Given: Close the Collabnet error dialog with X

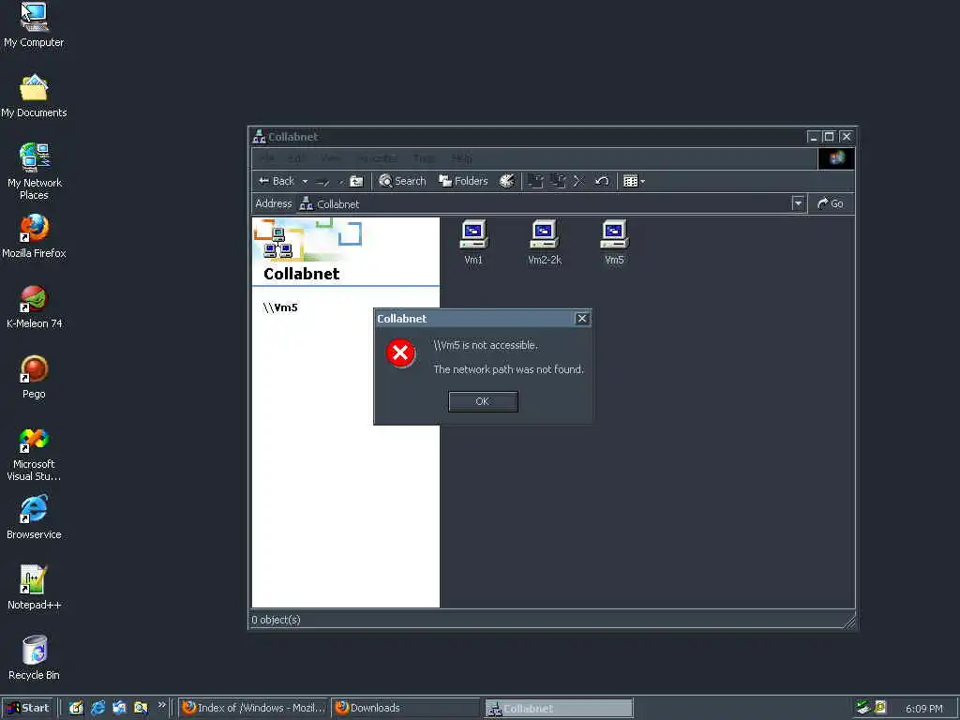Looking at the screenshot, I should [x=582, y=319].
